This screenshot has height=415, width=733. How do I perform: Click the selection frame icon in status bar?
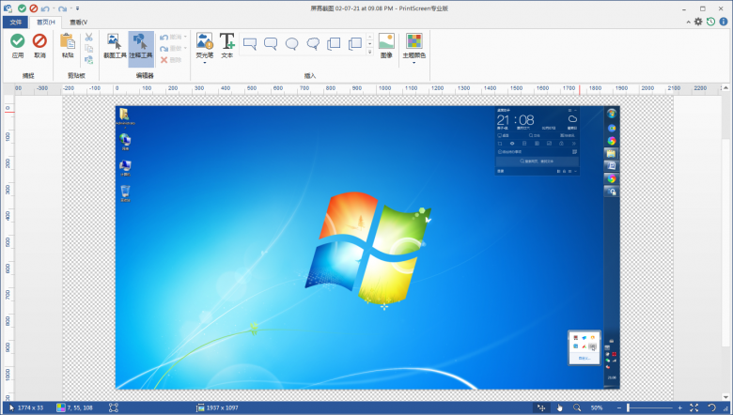pos(114,407)
